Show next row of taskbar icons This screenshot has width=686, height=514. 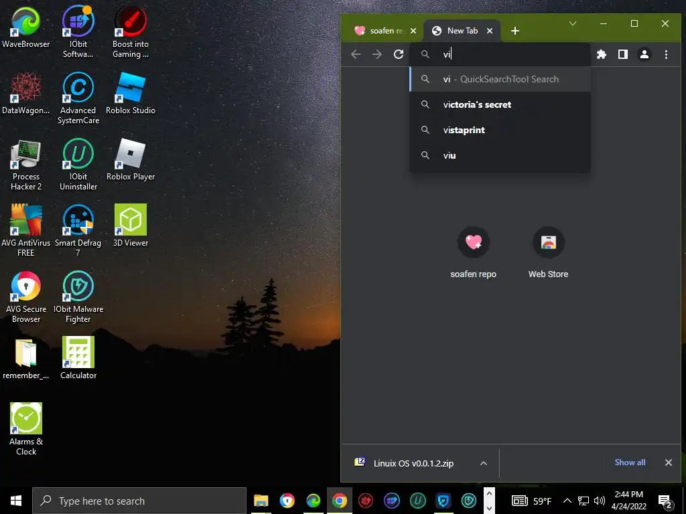(x=490, y=509)
